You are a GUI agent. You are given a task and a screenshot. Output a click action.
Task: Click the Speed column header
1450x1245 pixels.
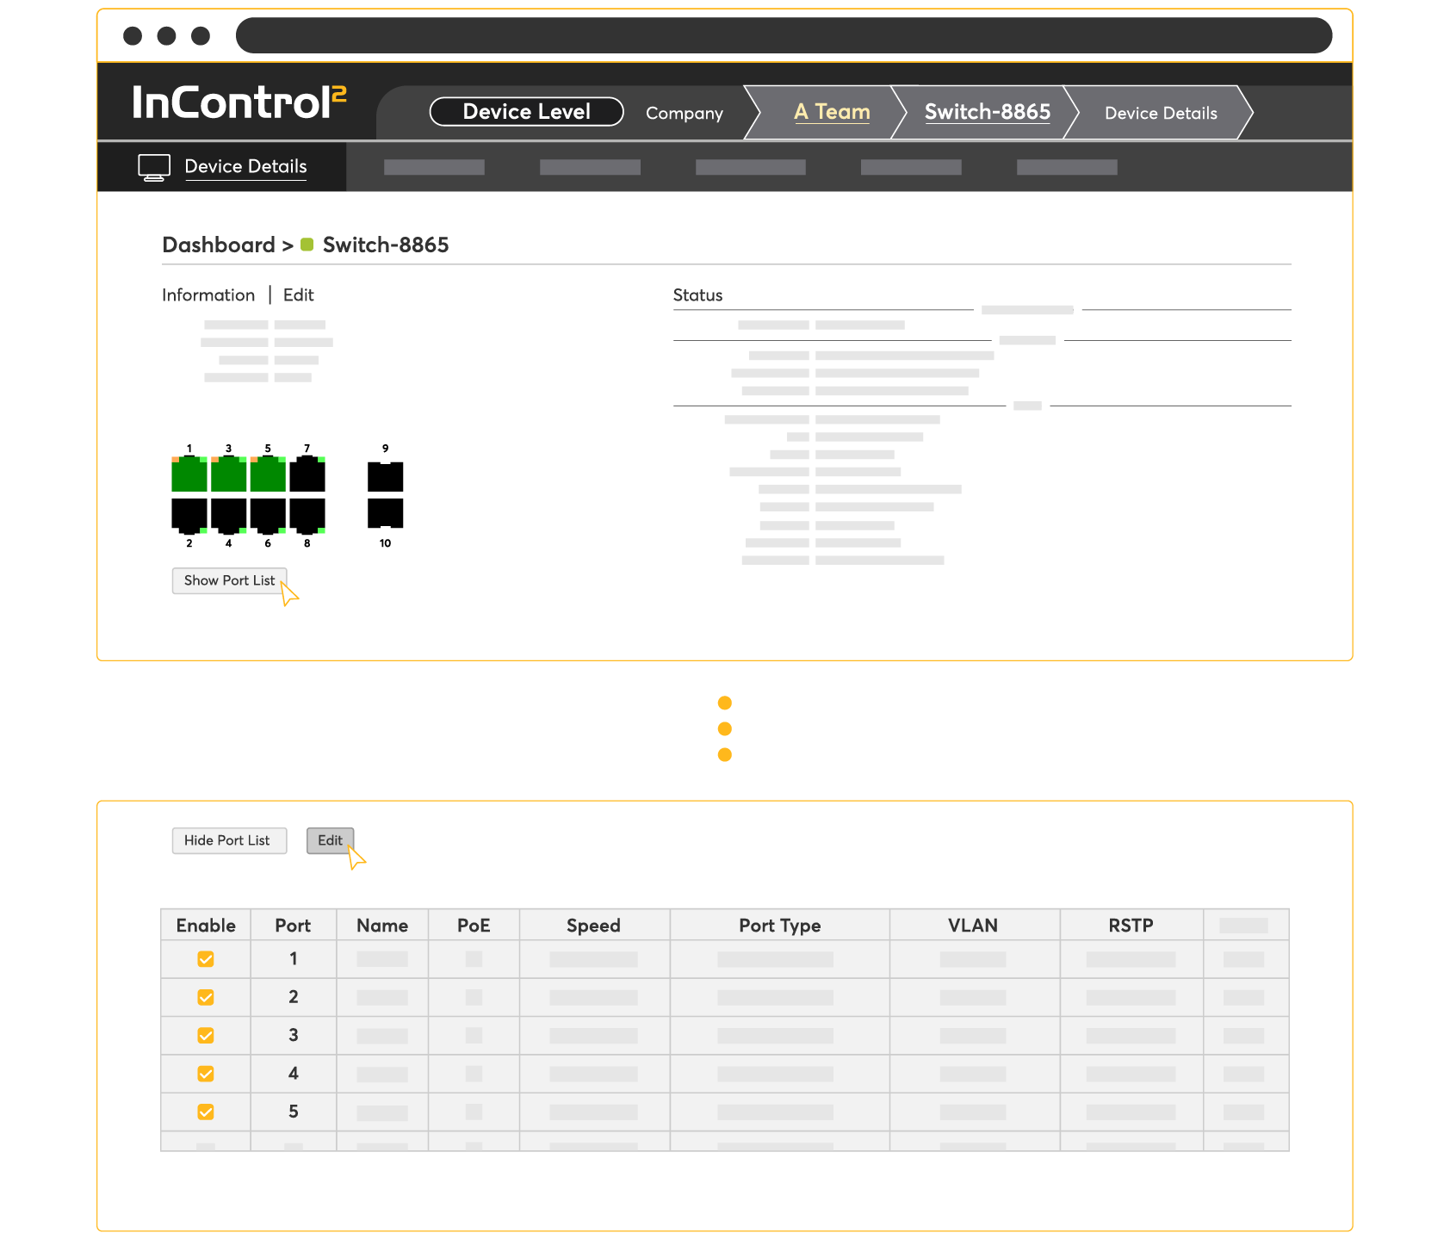pos(594,926)
